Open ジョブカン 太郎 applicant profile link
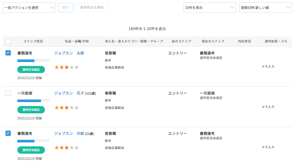This screenshot has height=166, width=295. coord(69,53)
